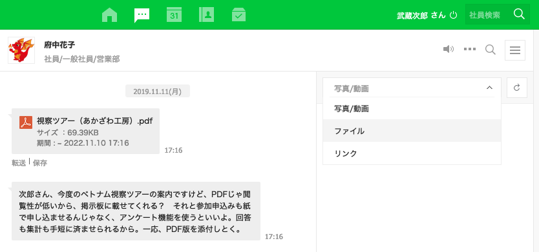Click the magnifier in employee search
Image resolution: width=539 pixels, height=252 pixels.
[x=519, y=14]
